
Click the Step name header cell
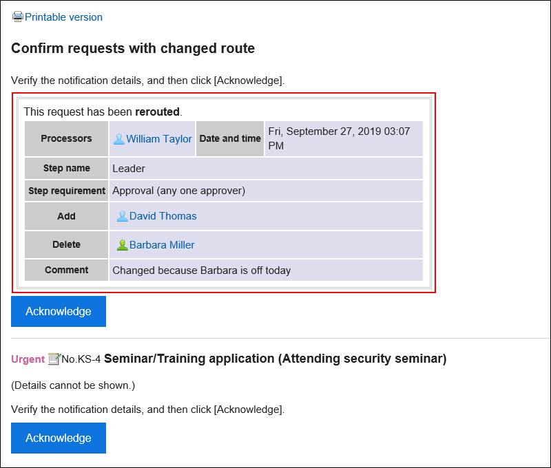(66, 168)
